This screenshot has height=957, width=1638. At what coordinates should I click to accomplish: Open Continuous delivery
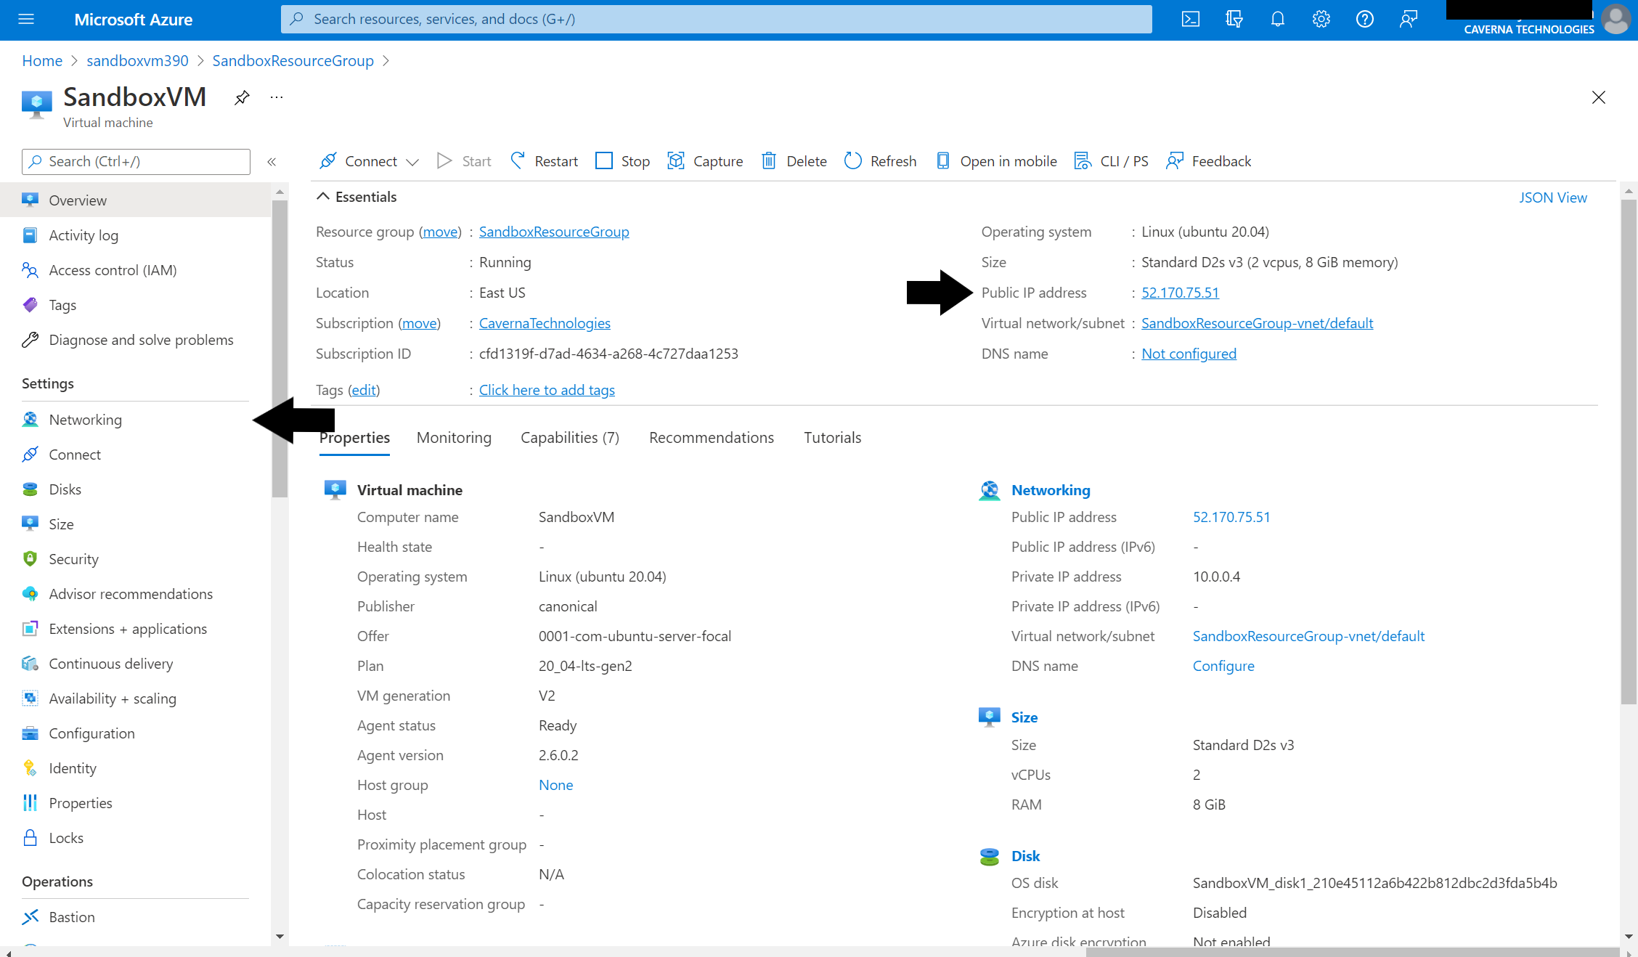pos(111,664)
